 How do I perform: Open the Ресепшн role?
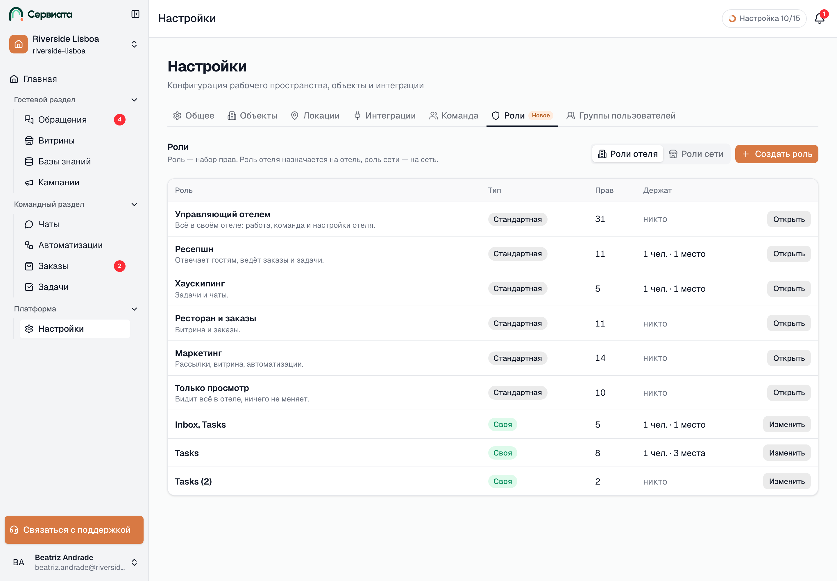(x=788, y=254)
